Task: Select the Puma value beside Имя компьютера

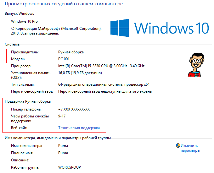Action: (x=63, y=146)
